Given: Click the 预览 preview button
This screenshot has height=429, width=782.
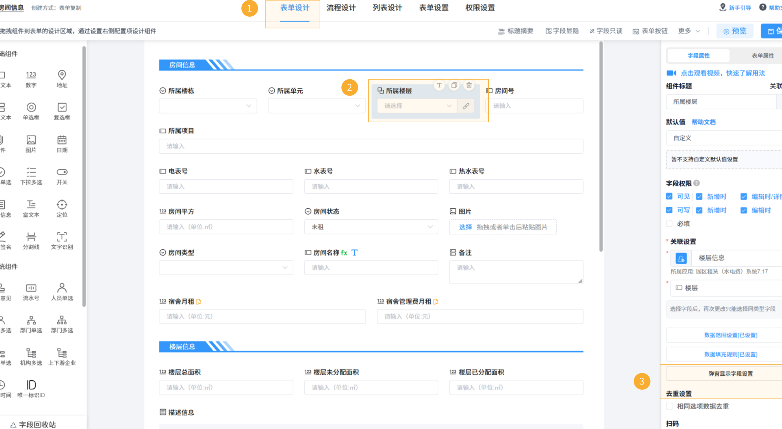Looking at the screenshot, I should coord(735,31).
